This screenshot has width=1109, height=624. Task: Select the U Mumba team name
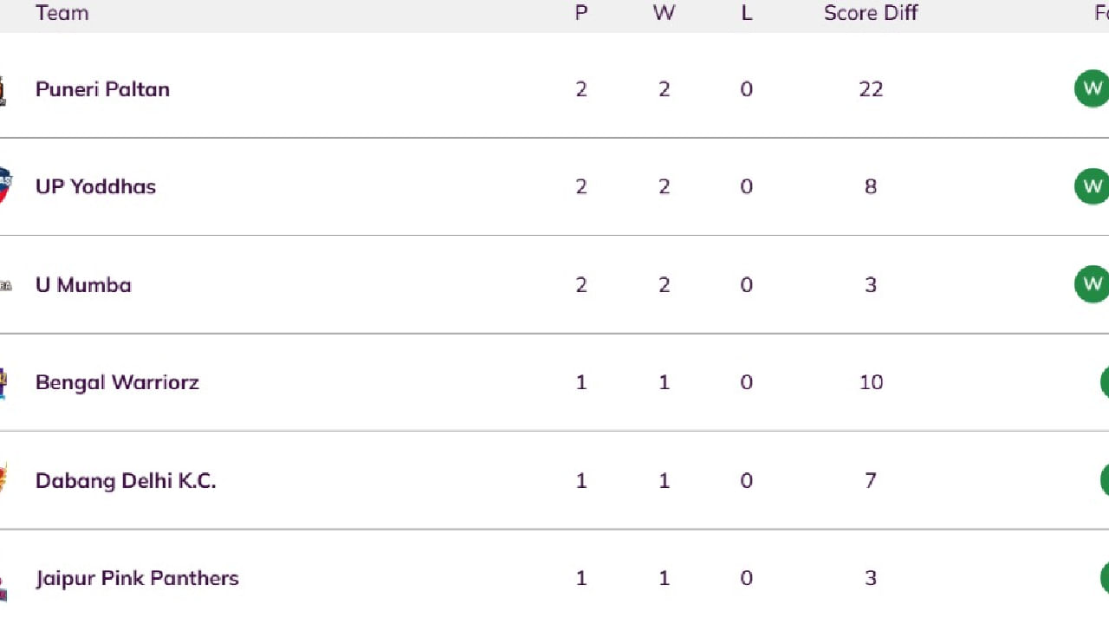[83, 285]
